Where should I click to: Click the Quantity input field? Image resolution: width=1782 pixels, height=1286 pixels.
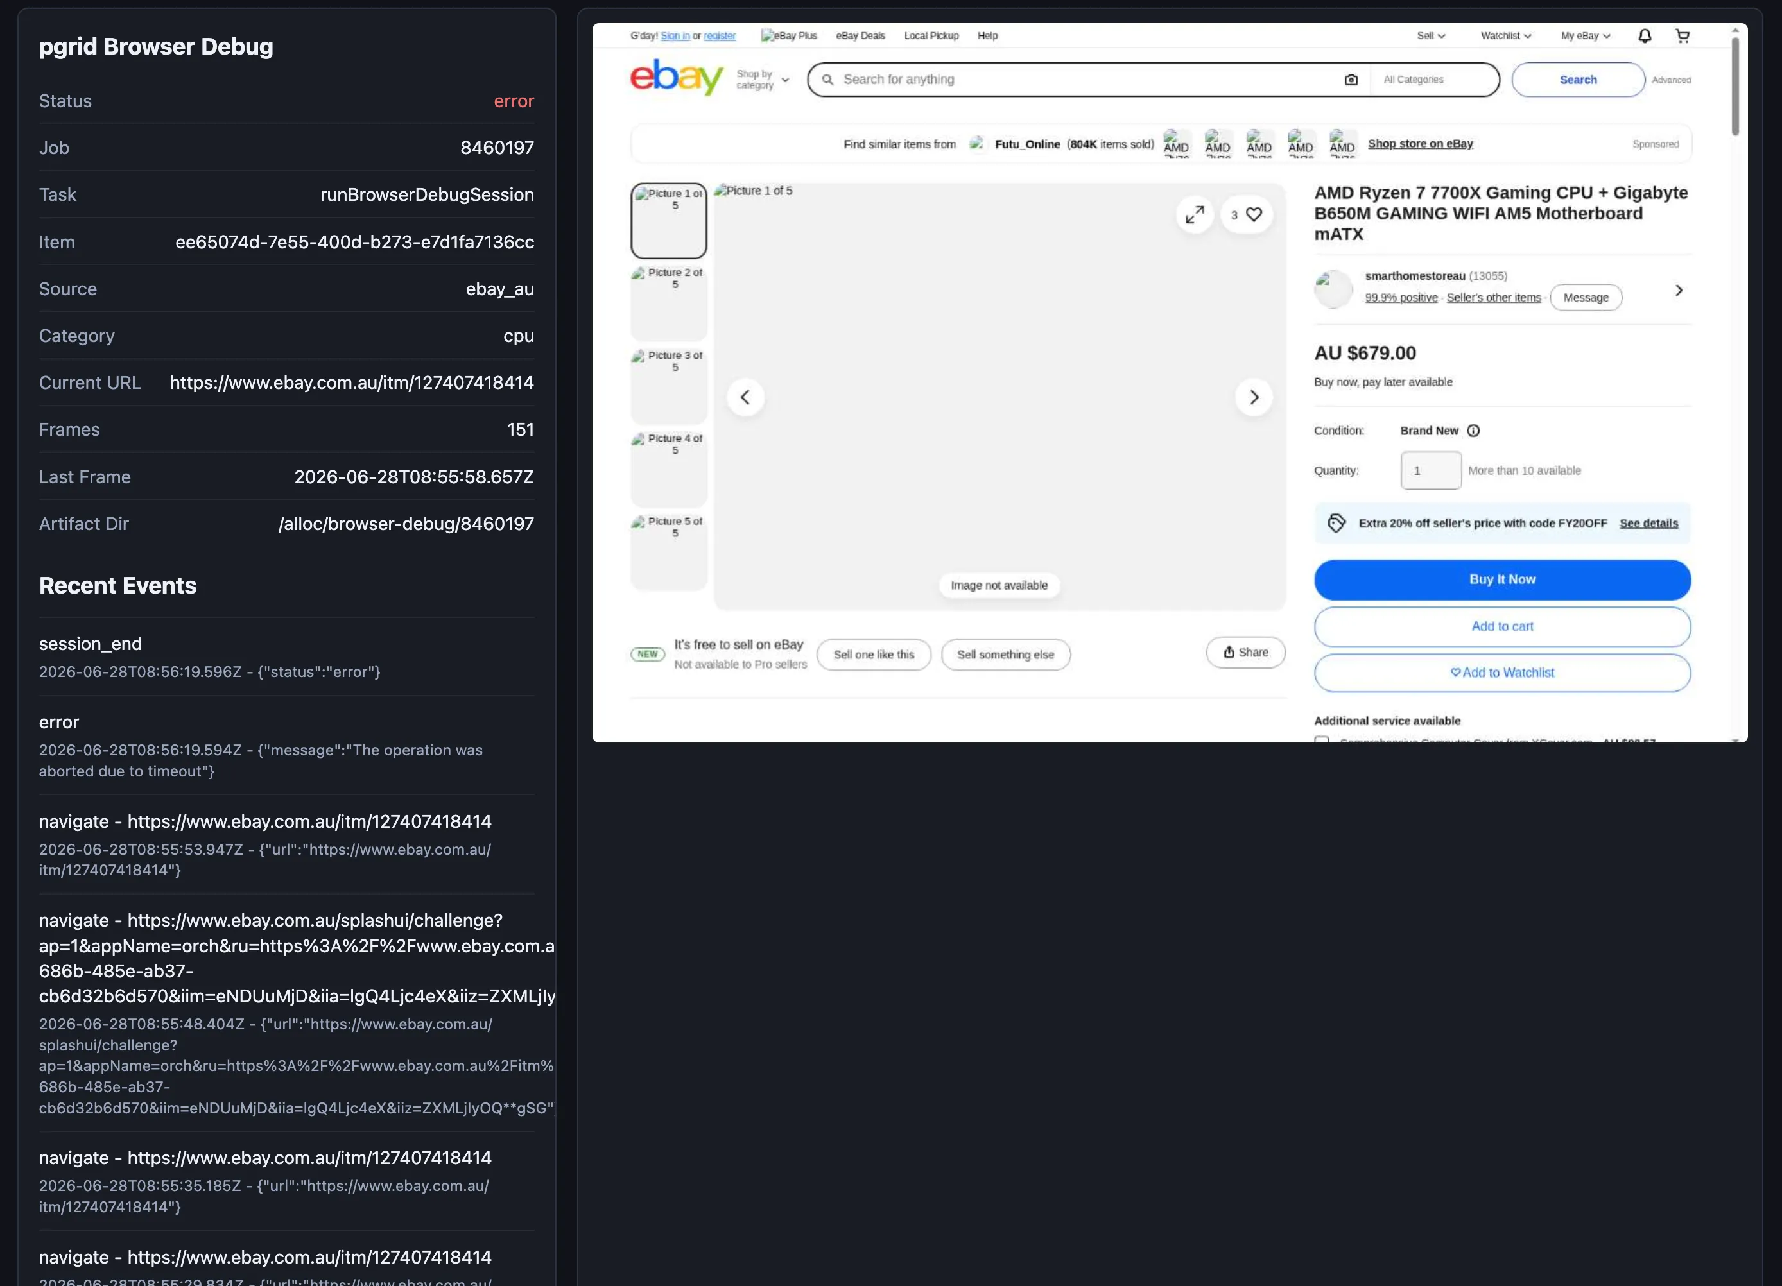1431,470
